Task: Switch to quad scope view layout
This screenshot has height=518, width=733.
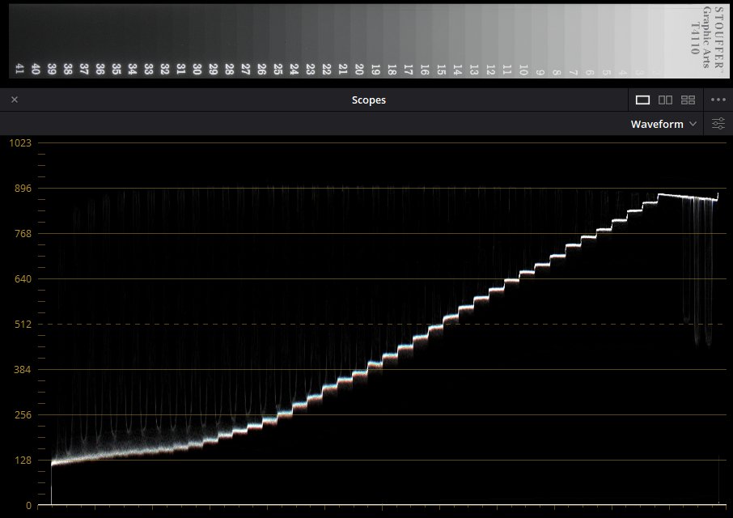Action: pyautogui.click(x=689, y=100)
